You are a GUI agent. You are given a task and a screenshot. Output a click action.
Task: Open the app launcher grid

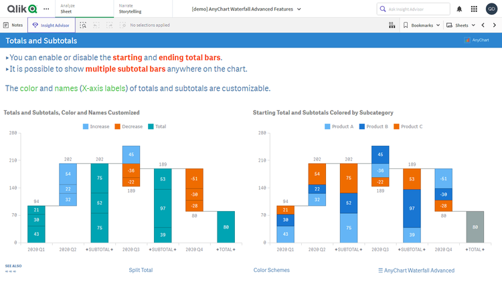474,9
